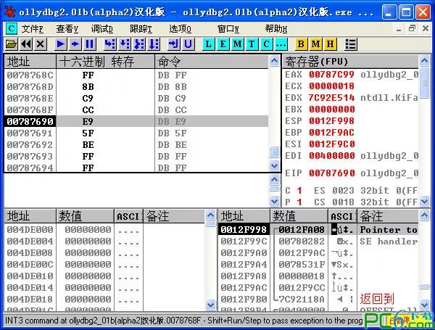Open the 选项 (Options) menu
This screenshot has width=435, height=330.
[180, 28]
